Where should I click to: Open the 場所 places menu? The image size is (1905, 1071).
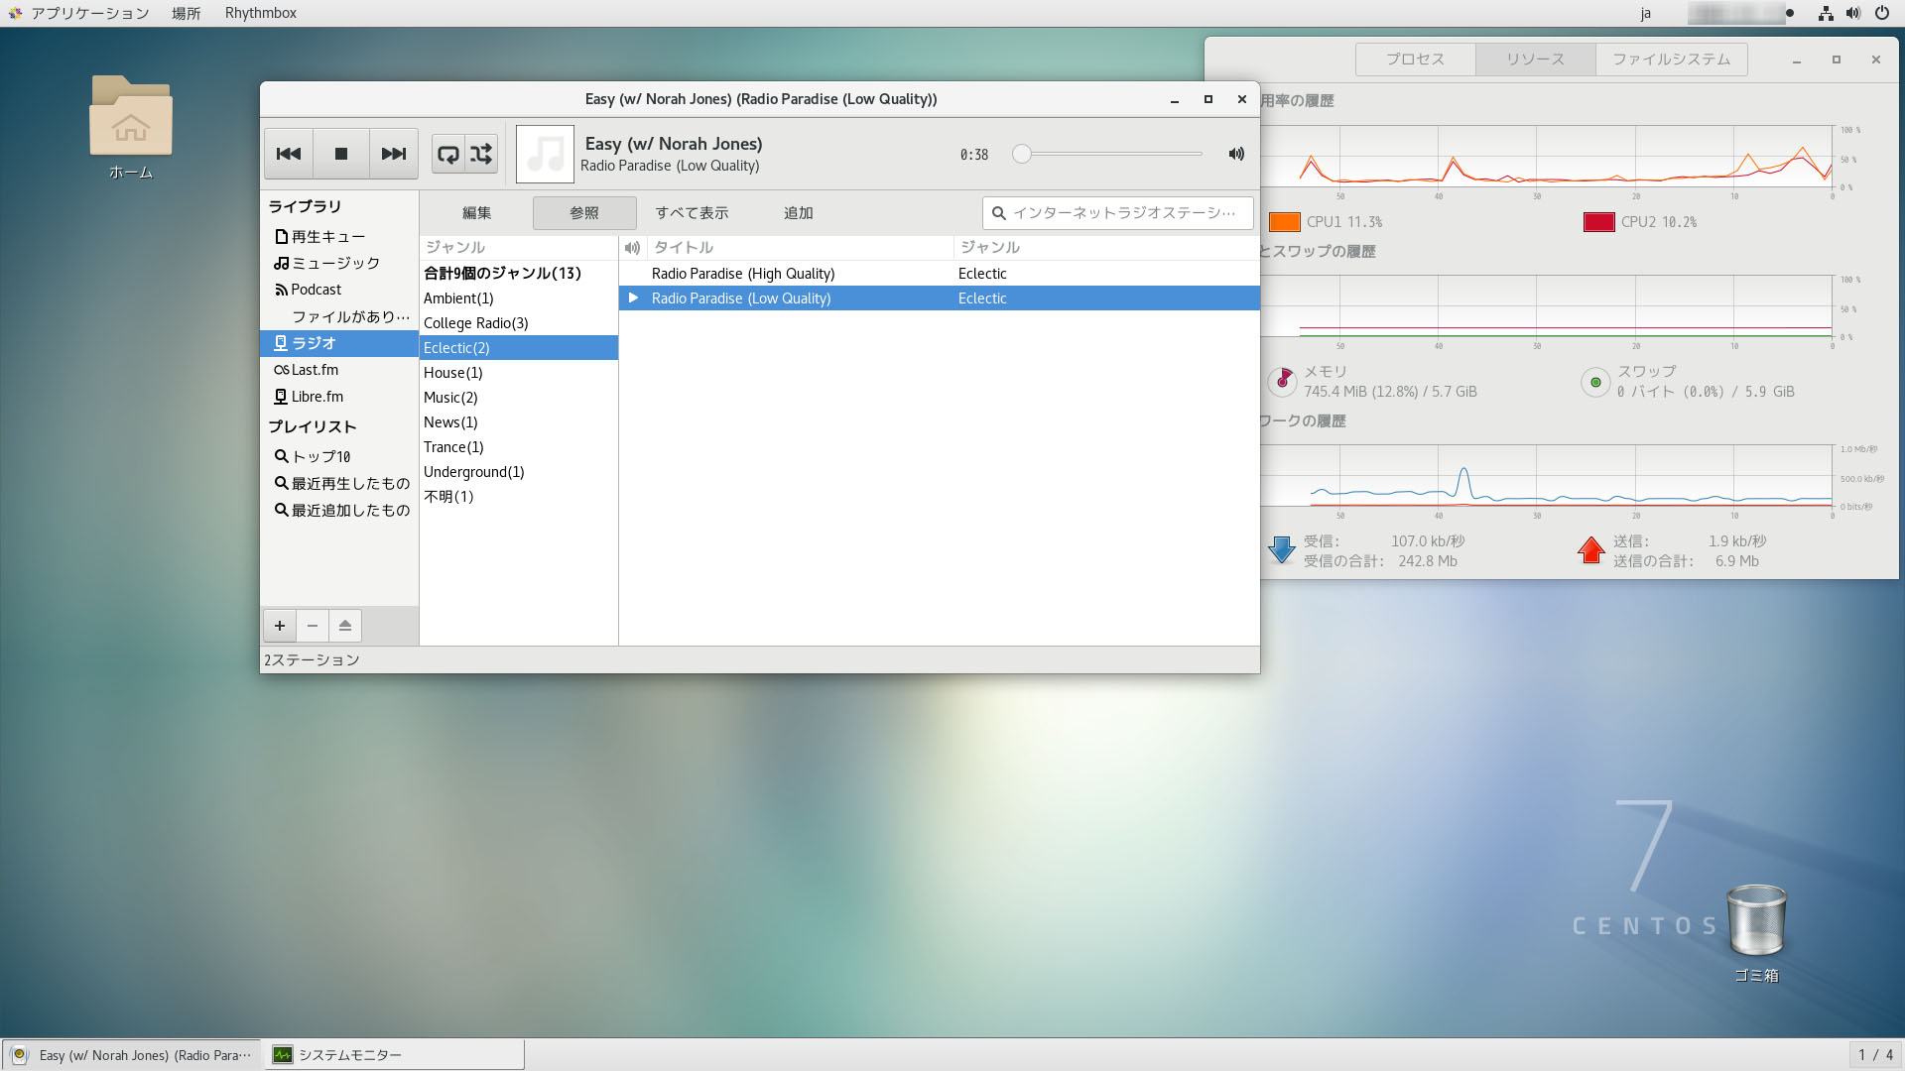point(186,13)
